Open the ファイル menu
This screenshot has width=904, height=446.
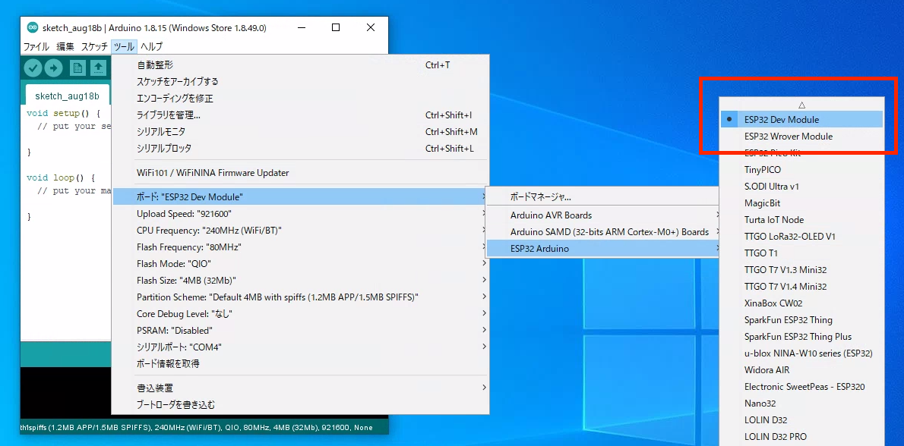coord(36,46)
